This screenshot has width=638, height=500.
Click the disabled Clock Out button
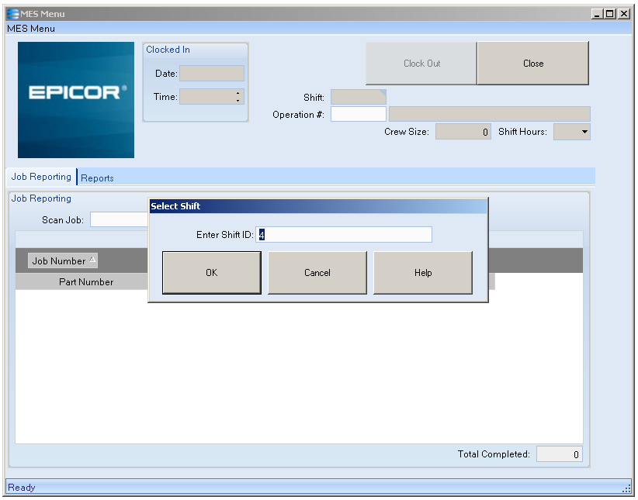421,64
